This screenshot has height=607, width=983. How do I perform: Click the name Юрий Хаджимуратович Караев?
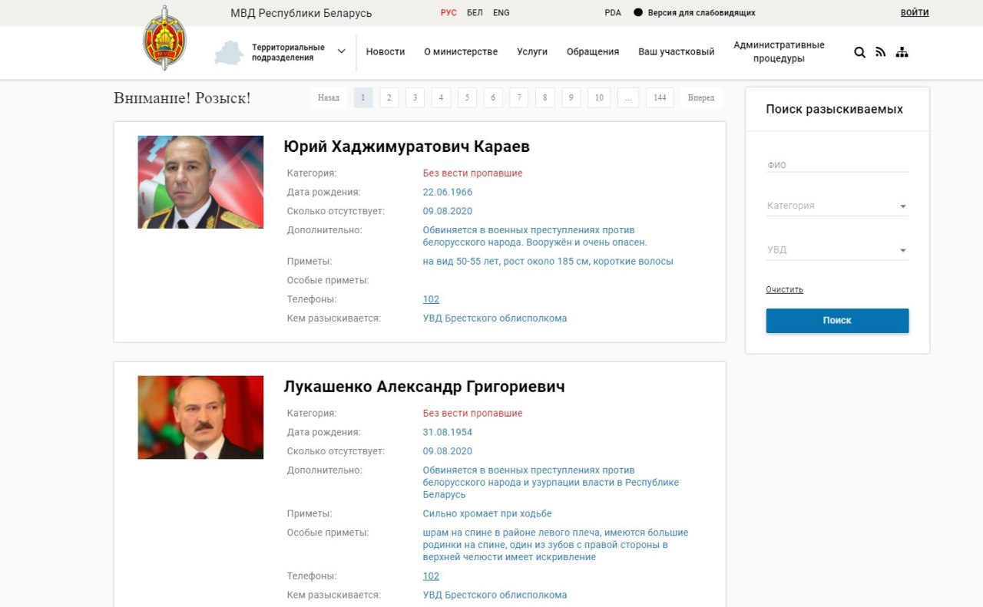click(x=406, y=147)
